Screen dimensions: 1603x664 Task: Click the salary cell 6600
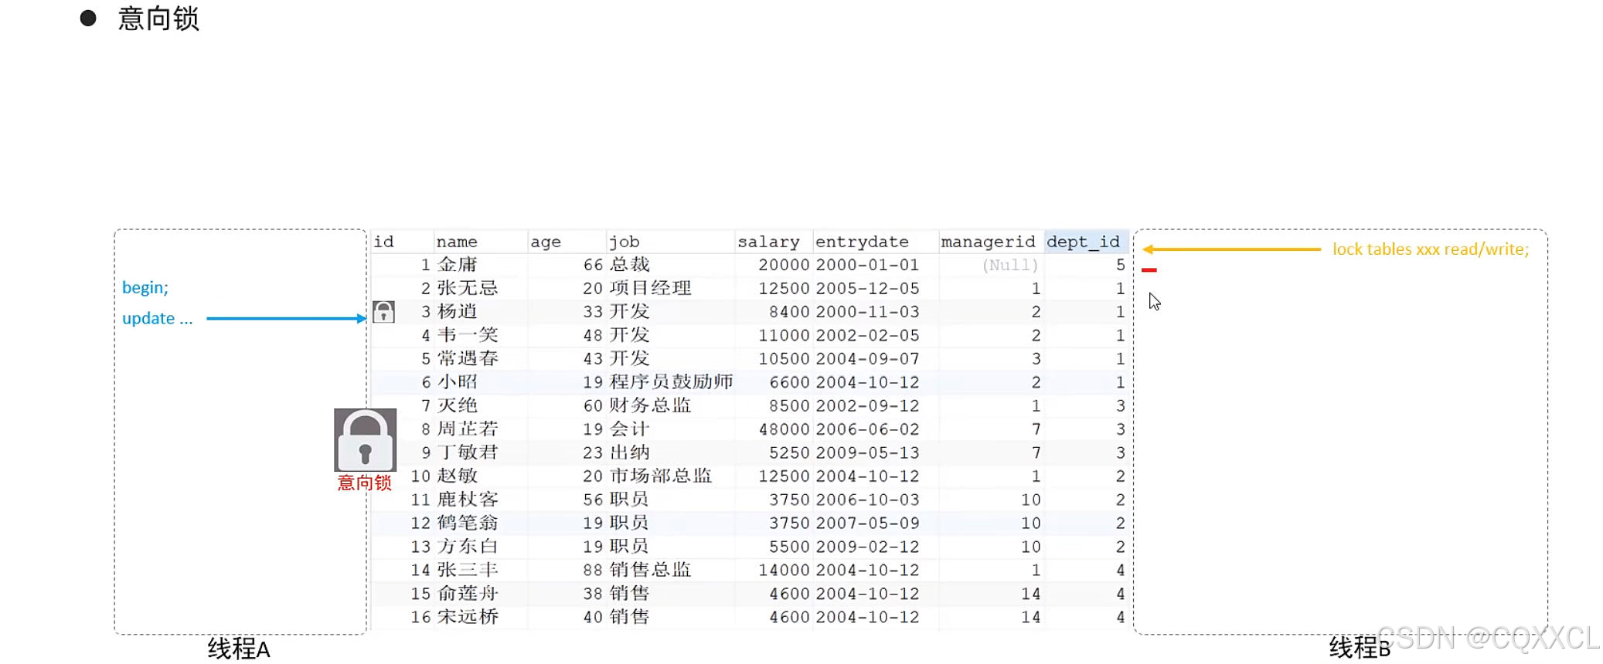(789, 382)
